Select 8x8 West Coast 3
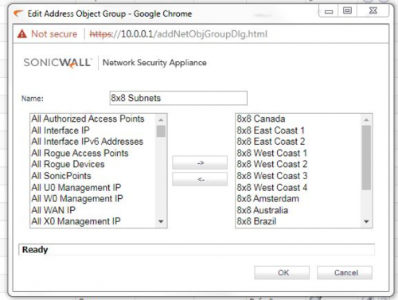 298,176
